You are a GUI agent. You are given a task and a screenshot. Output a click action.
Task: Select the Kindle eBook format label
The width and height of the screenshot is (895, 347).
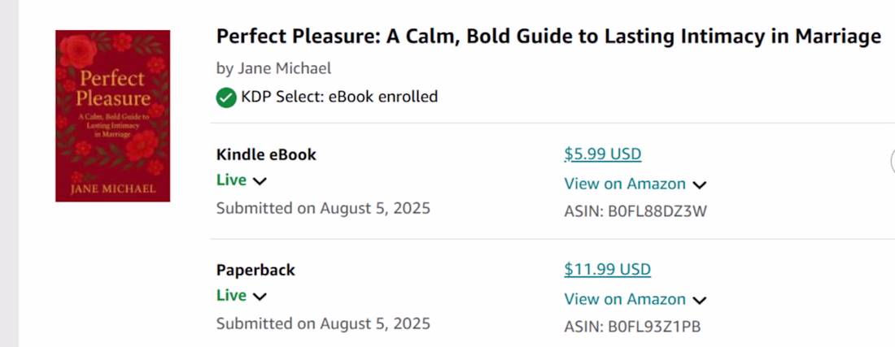266,154
